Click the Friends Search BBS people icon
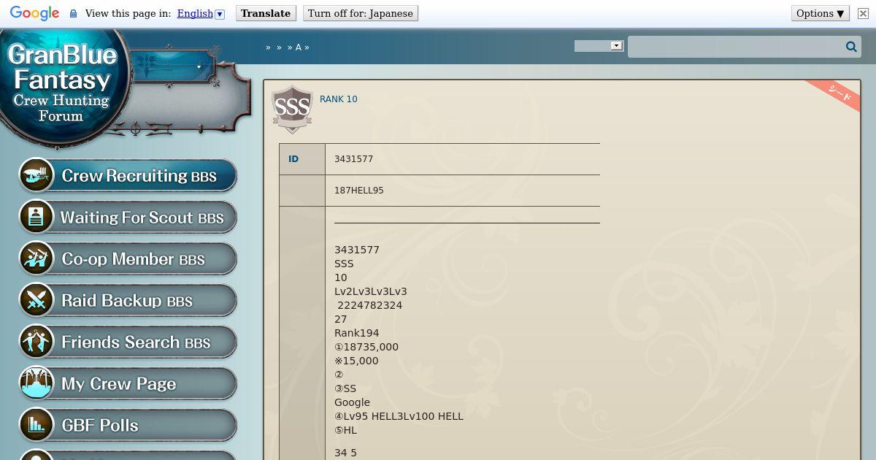Viewport: 876px width, 460px height. 36,342
